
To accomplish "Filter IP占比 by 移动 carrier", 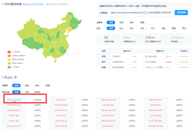I will [x=37, y=86].
